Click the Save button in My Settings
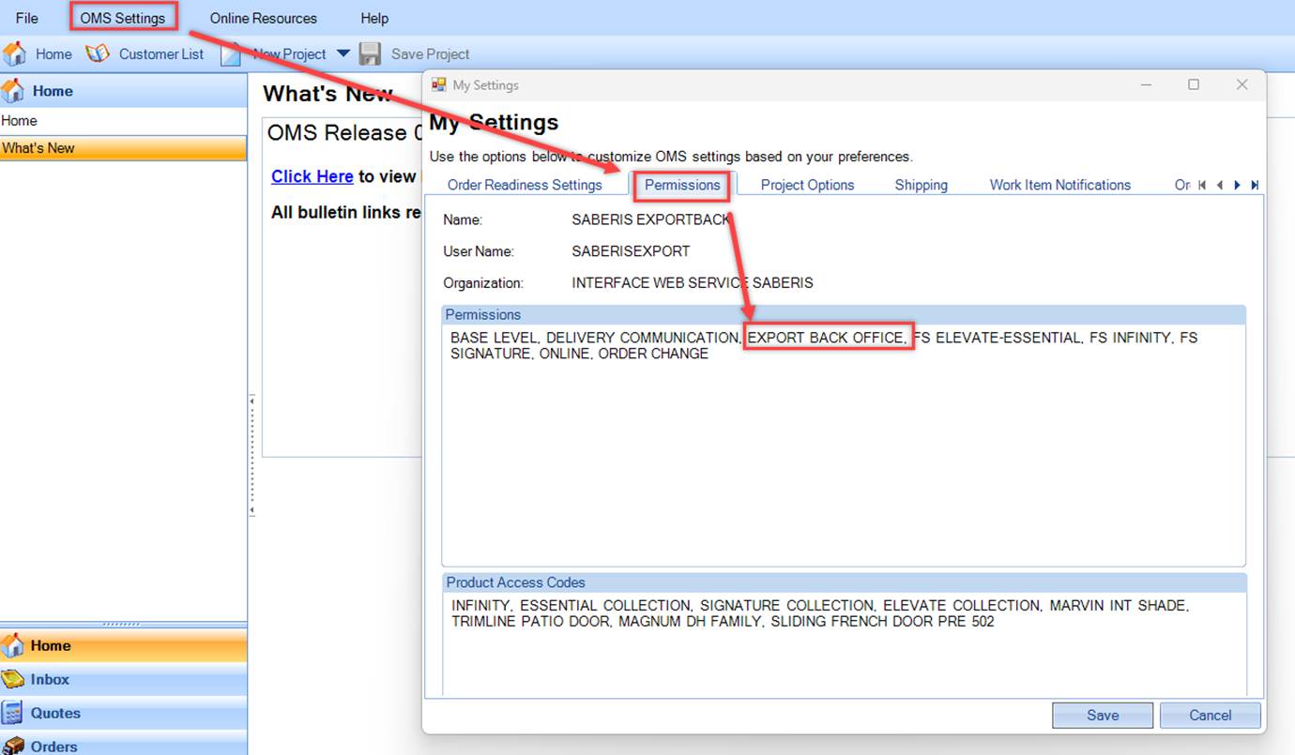Screen dimensions: 1295x755 coord(1103,715)
